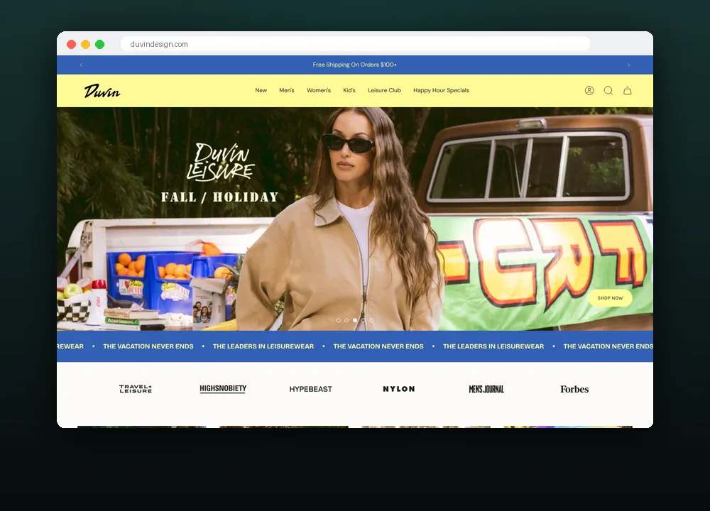Image resolution: width=710 pixels, height=511 pixels.
Task: Click the green maximize window button
Action: click(x=99, y=44)
